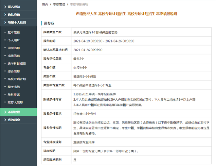This screenshot has height=166, width=216.
Task: Open the 志愿管理 sidebar section
Action: click(18, 112)
